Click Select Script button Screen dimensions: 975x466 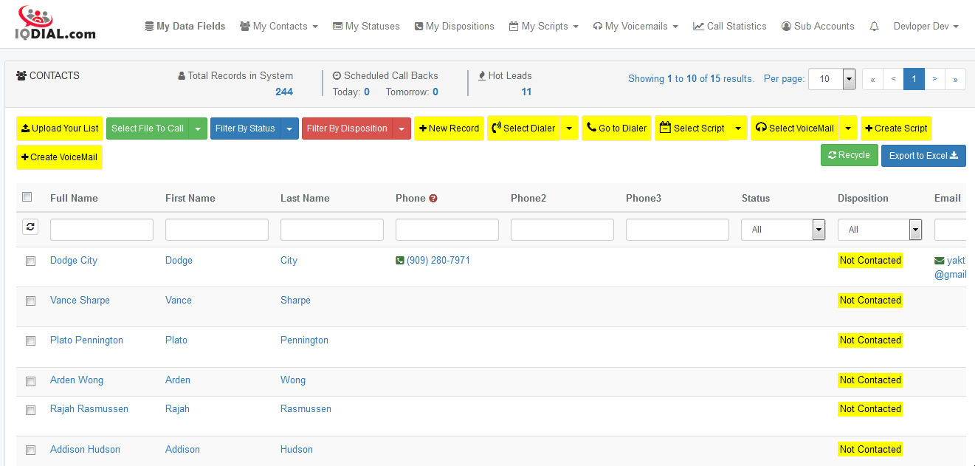tap(692, 128)
